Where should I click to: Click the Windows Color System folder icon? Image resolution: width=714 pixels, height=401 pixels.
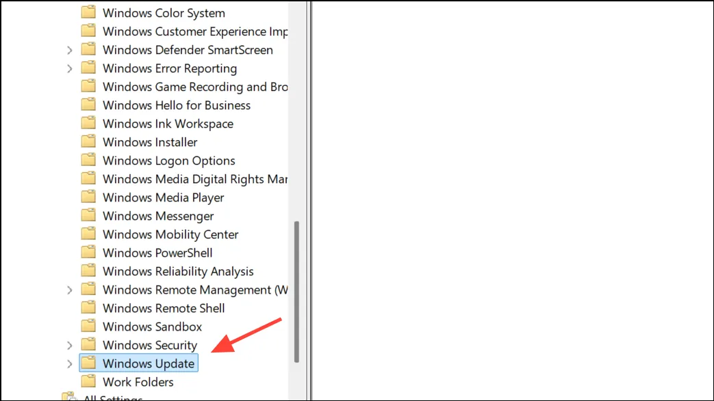click(88, 12)
